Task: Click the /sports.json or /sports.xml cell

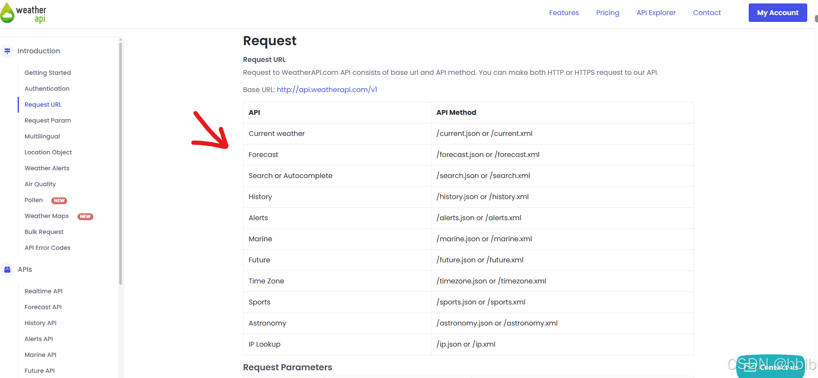Action: click(562, 302)
